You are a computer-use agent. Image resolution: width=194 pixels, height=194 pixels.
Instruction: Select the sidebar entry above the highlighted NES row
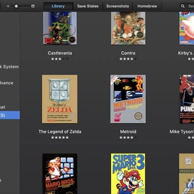pyautogui.click(x=3, y=107)
